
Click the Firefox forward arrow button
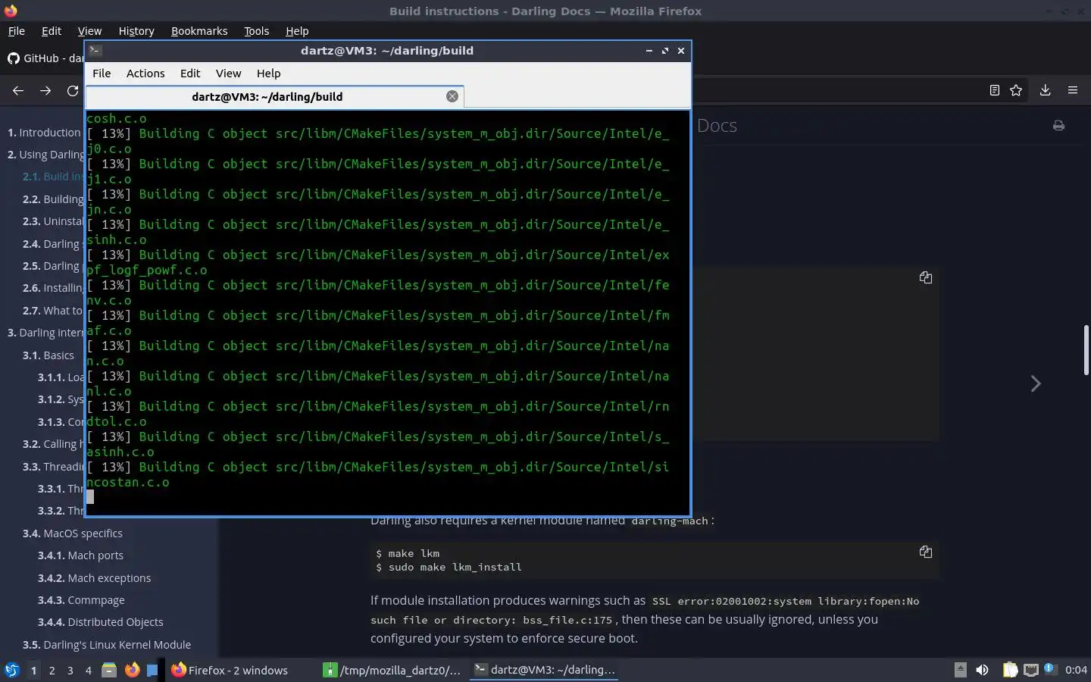click(45, 91)
